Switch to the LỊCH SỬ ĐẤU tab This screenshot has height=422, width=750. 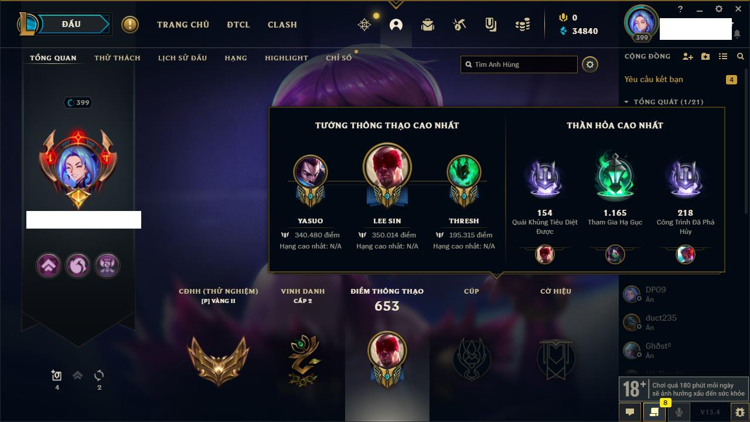182,58
